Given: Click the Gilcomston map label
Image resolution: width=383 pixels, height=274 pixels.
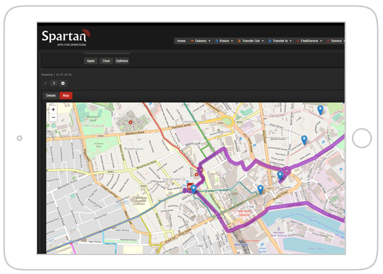Looking at the screenshot, I should coord(172,179).
